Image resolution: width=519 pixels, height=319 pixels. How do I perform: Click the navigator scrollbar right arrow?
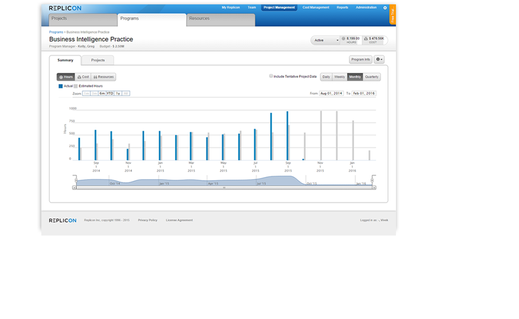(x=374, y=188)
